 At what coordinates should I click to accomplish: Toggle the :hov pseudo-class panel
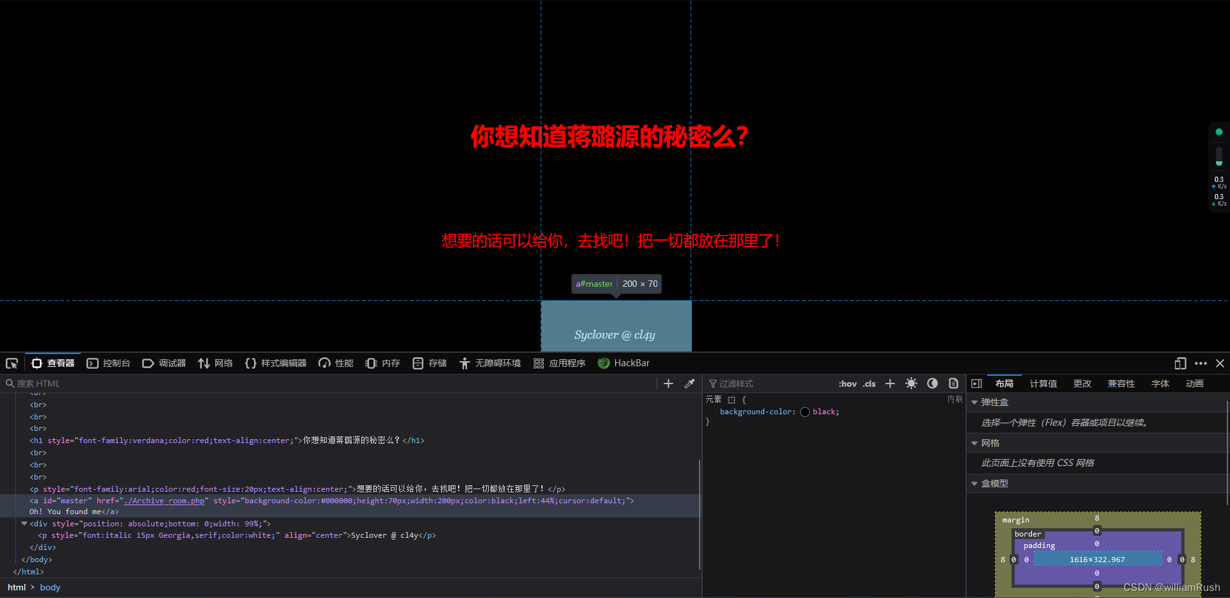848,384
